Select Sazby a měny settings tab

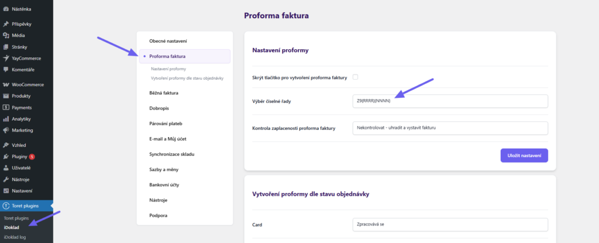[x=164, y=169]
